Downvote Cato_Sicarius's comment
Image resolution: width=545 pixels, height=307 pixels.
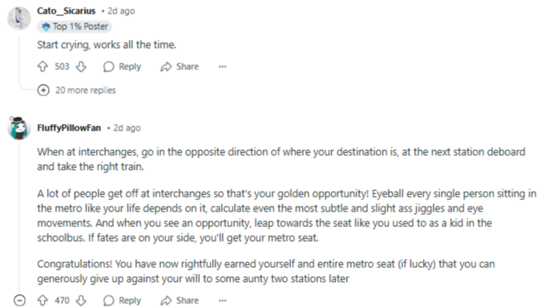[x=81, y=67]
